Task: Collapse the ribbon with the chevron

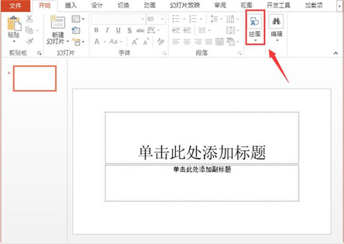Action: pyautogui.click(x=335, y=53)
